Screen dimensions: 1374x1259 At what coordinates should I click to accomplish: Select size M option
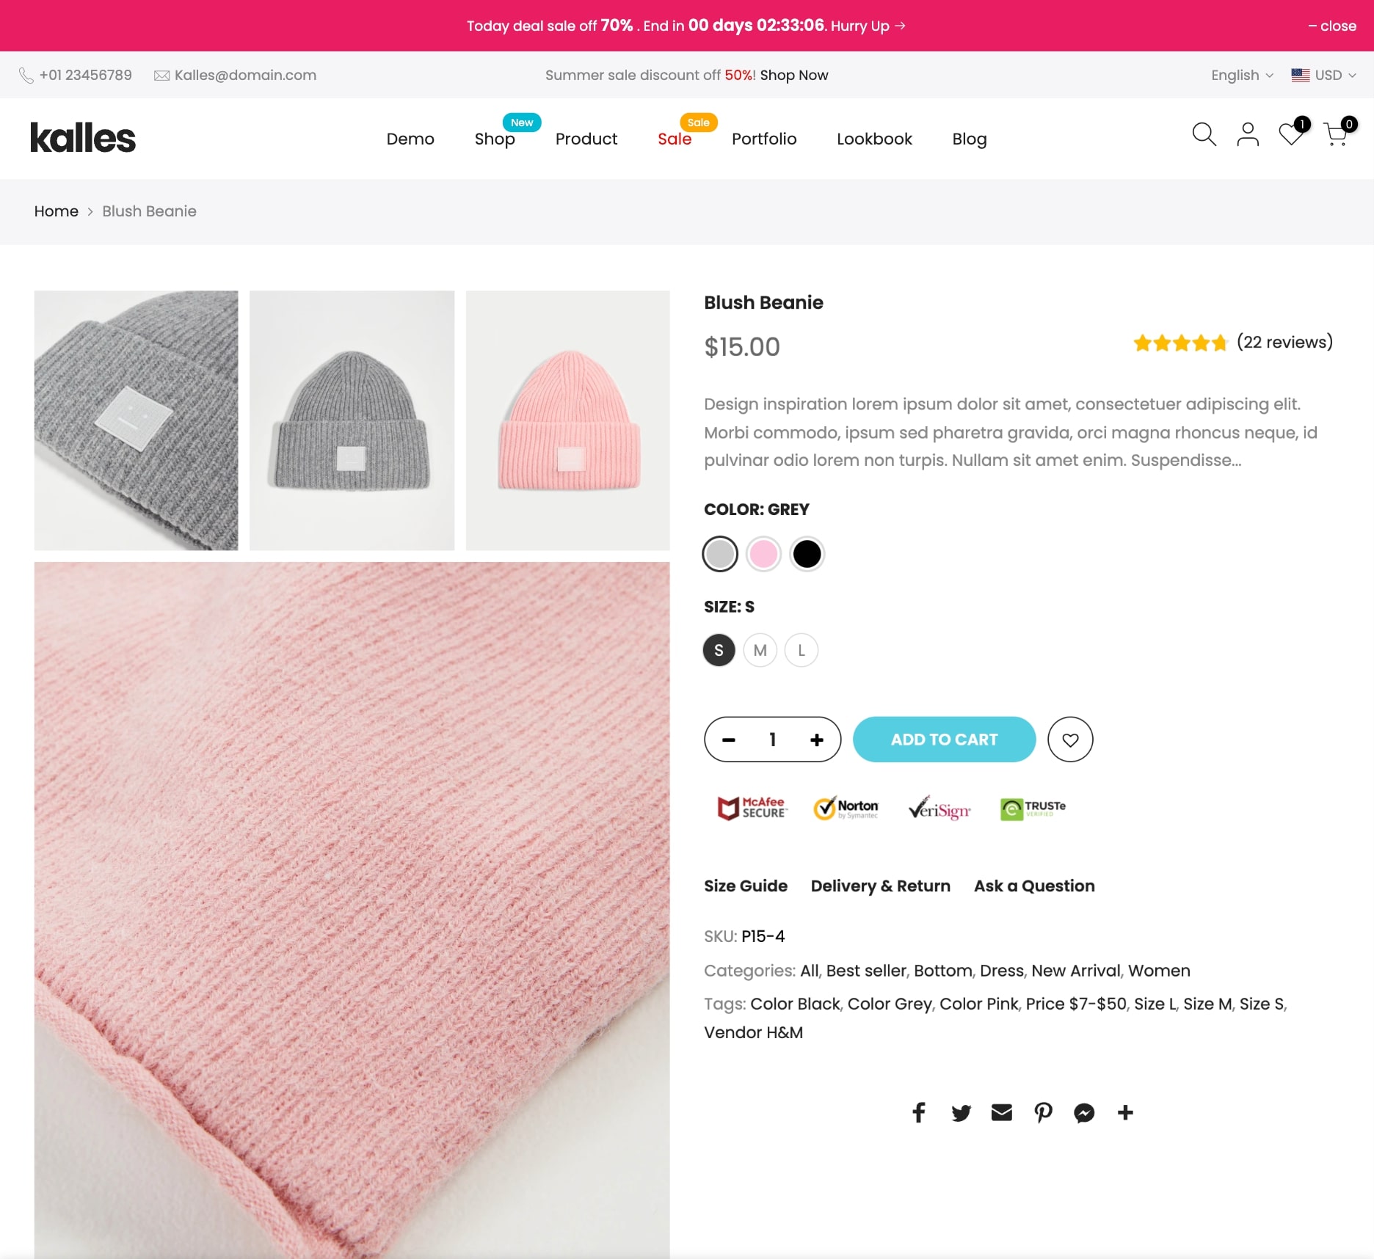[760, 650]
